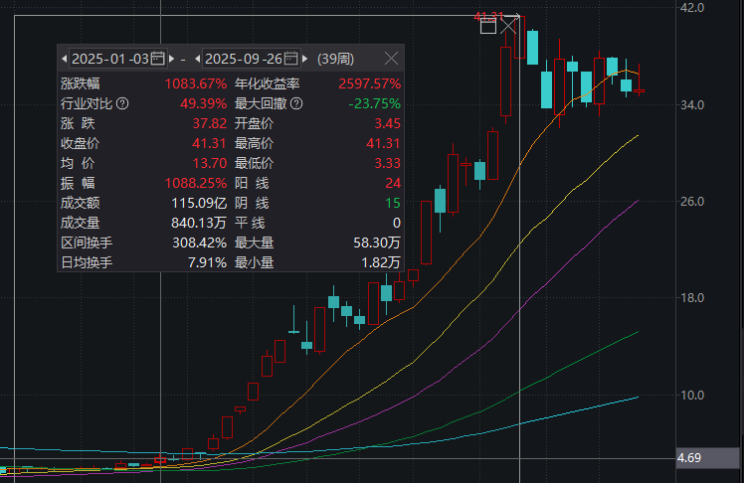Click the last red candlestick on the chart

click(x=639, y=90)
